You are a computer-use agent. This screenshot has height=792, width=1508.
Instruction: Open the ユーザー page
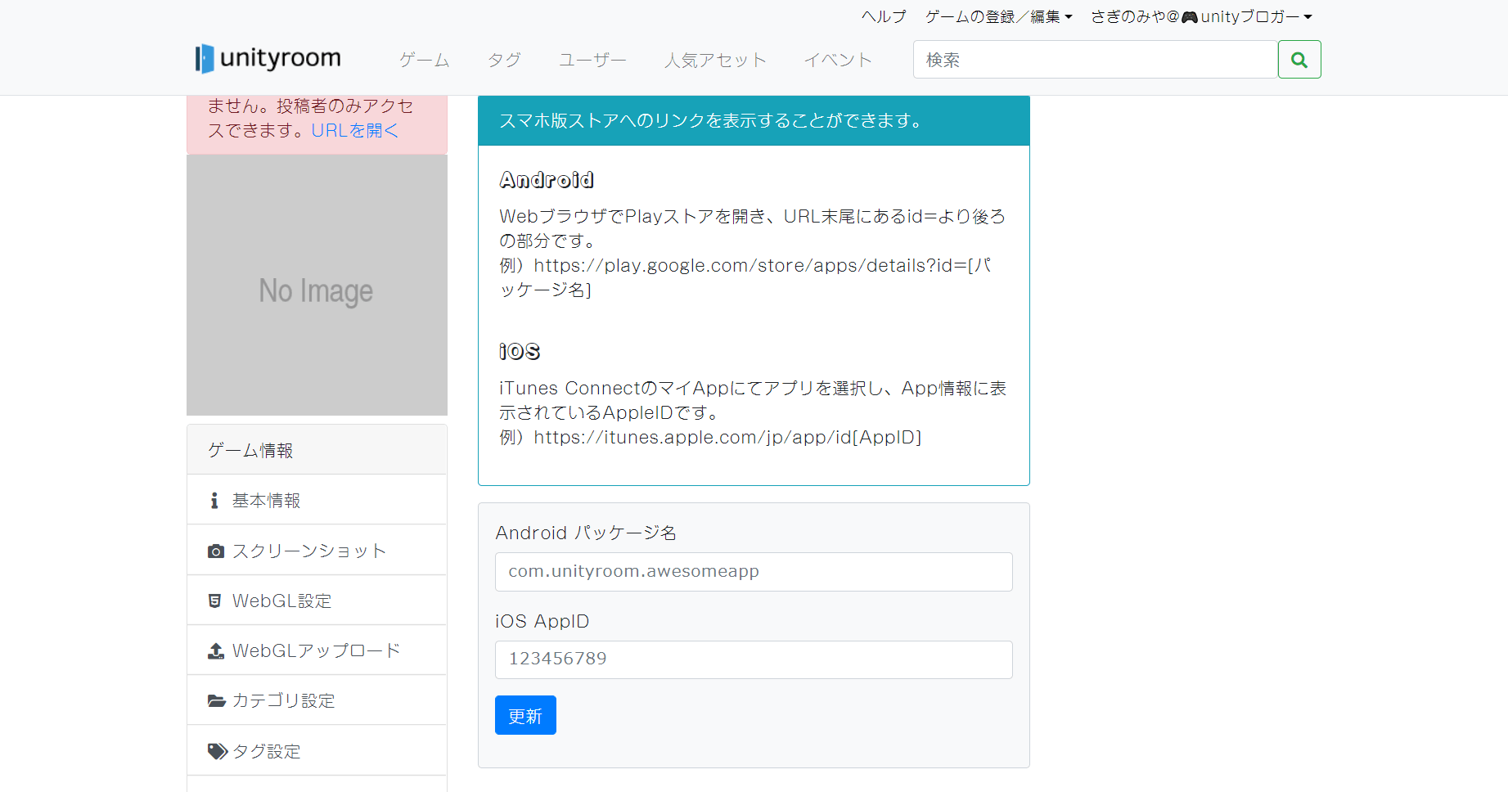(592, 59)
